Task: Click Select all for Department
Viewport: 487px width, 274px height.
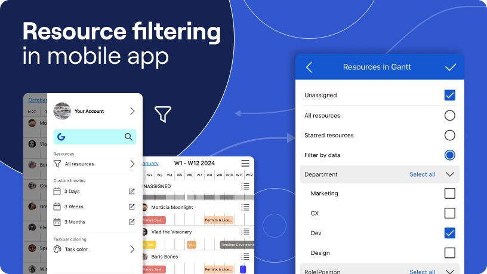Action: point(422,174)
